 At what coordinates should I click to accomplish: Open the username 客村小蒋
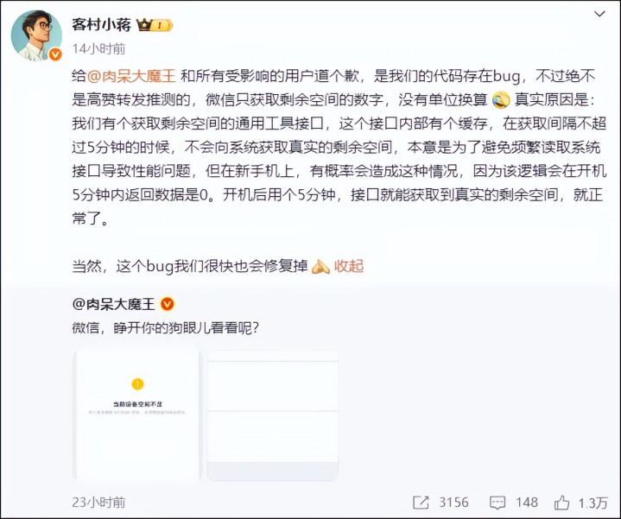coord(101,24)
